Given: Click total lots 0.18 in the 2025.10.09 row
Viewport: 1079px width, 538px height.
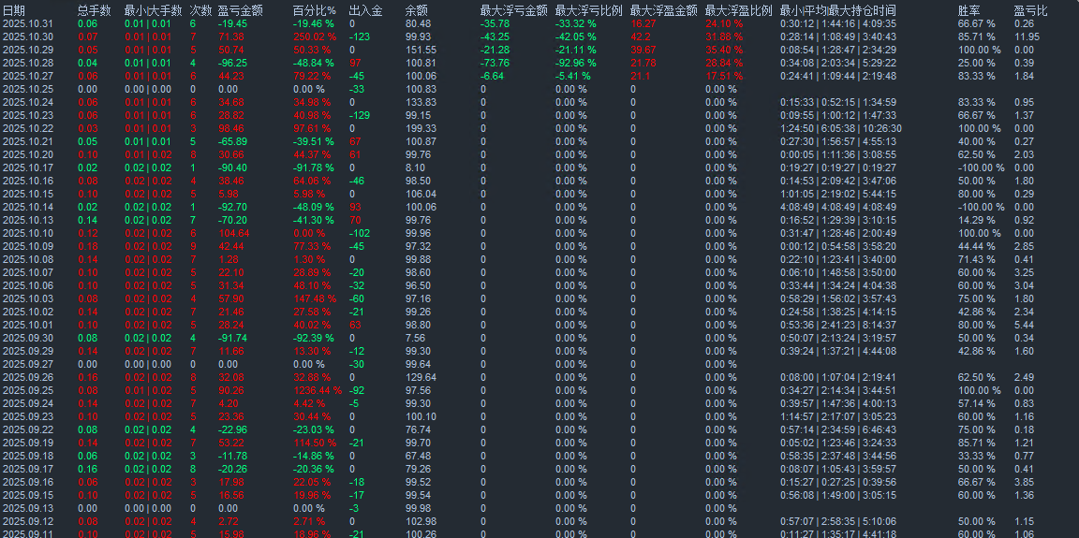Looking at the screenshot, I should 87,246.
